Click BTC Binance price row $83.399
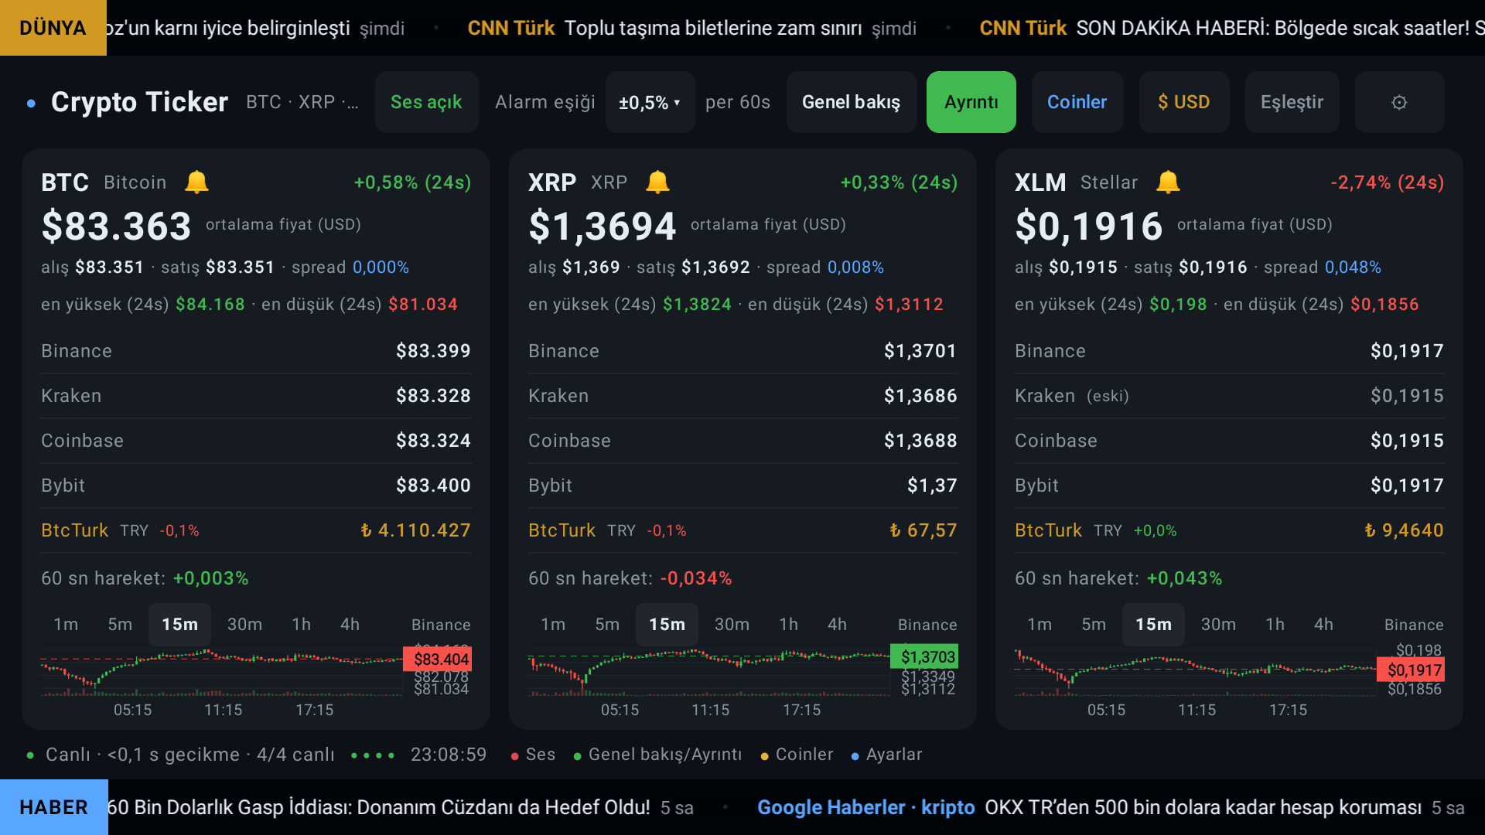This screenshot has height=835, width=1485. [256, 351]
